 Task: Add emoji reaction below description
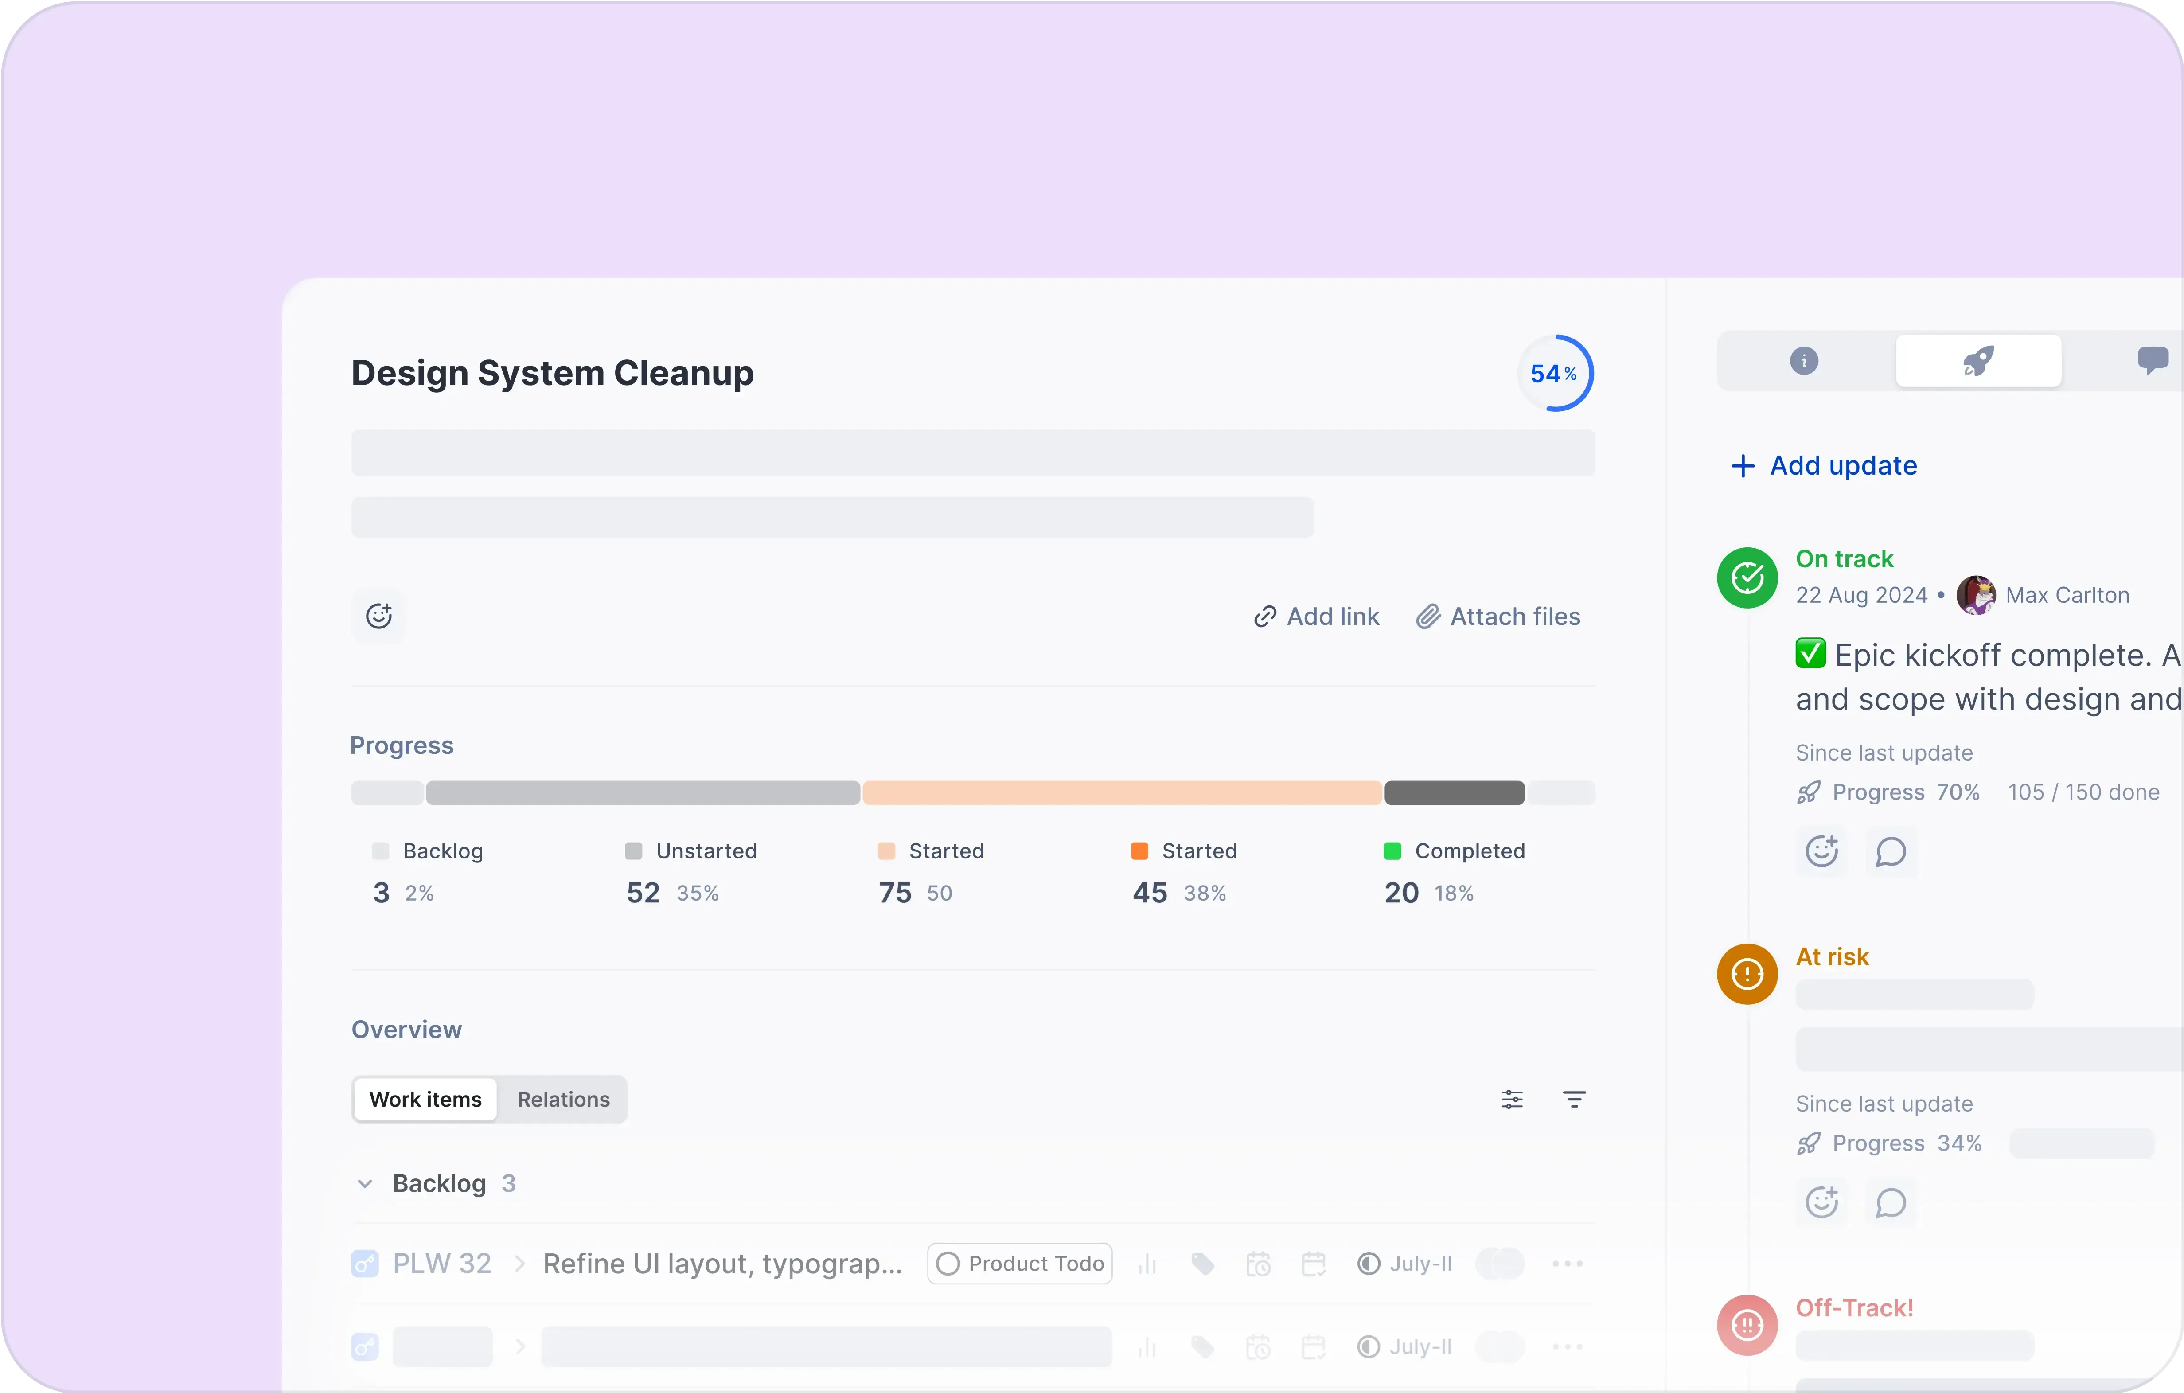378,617
